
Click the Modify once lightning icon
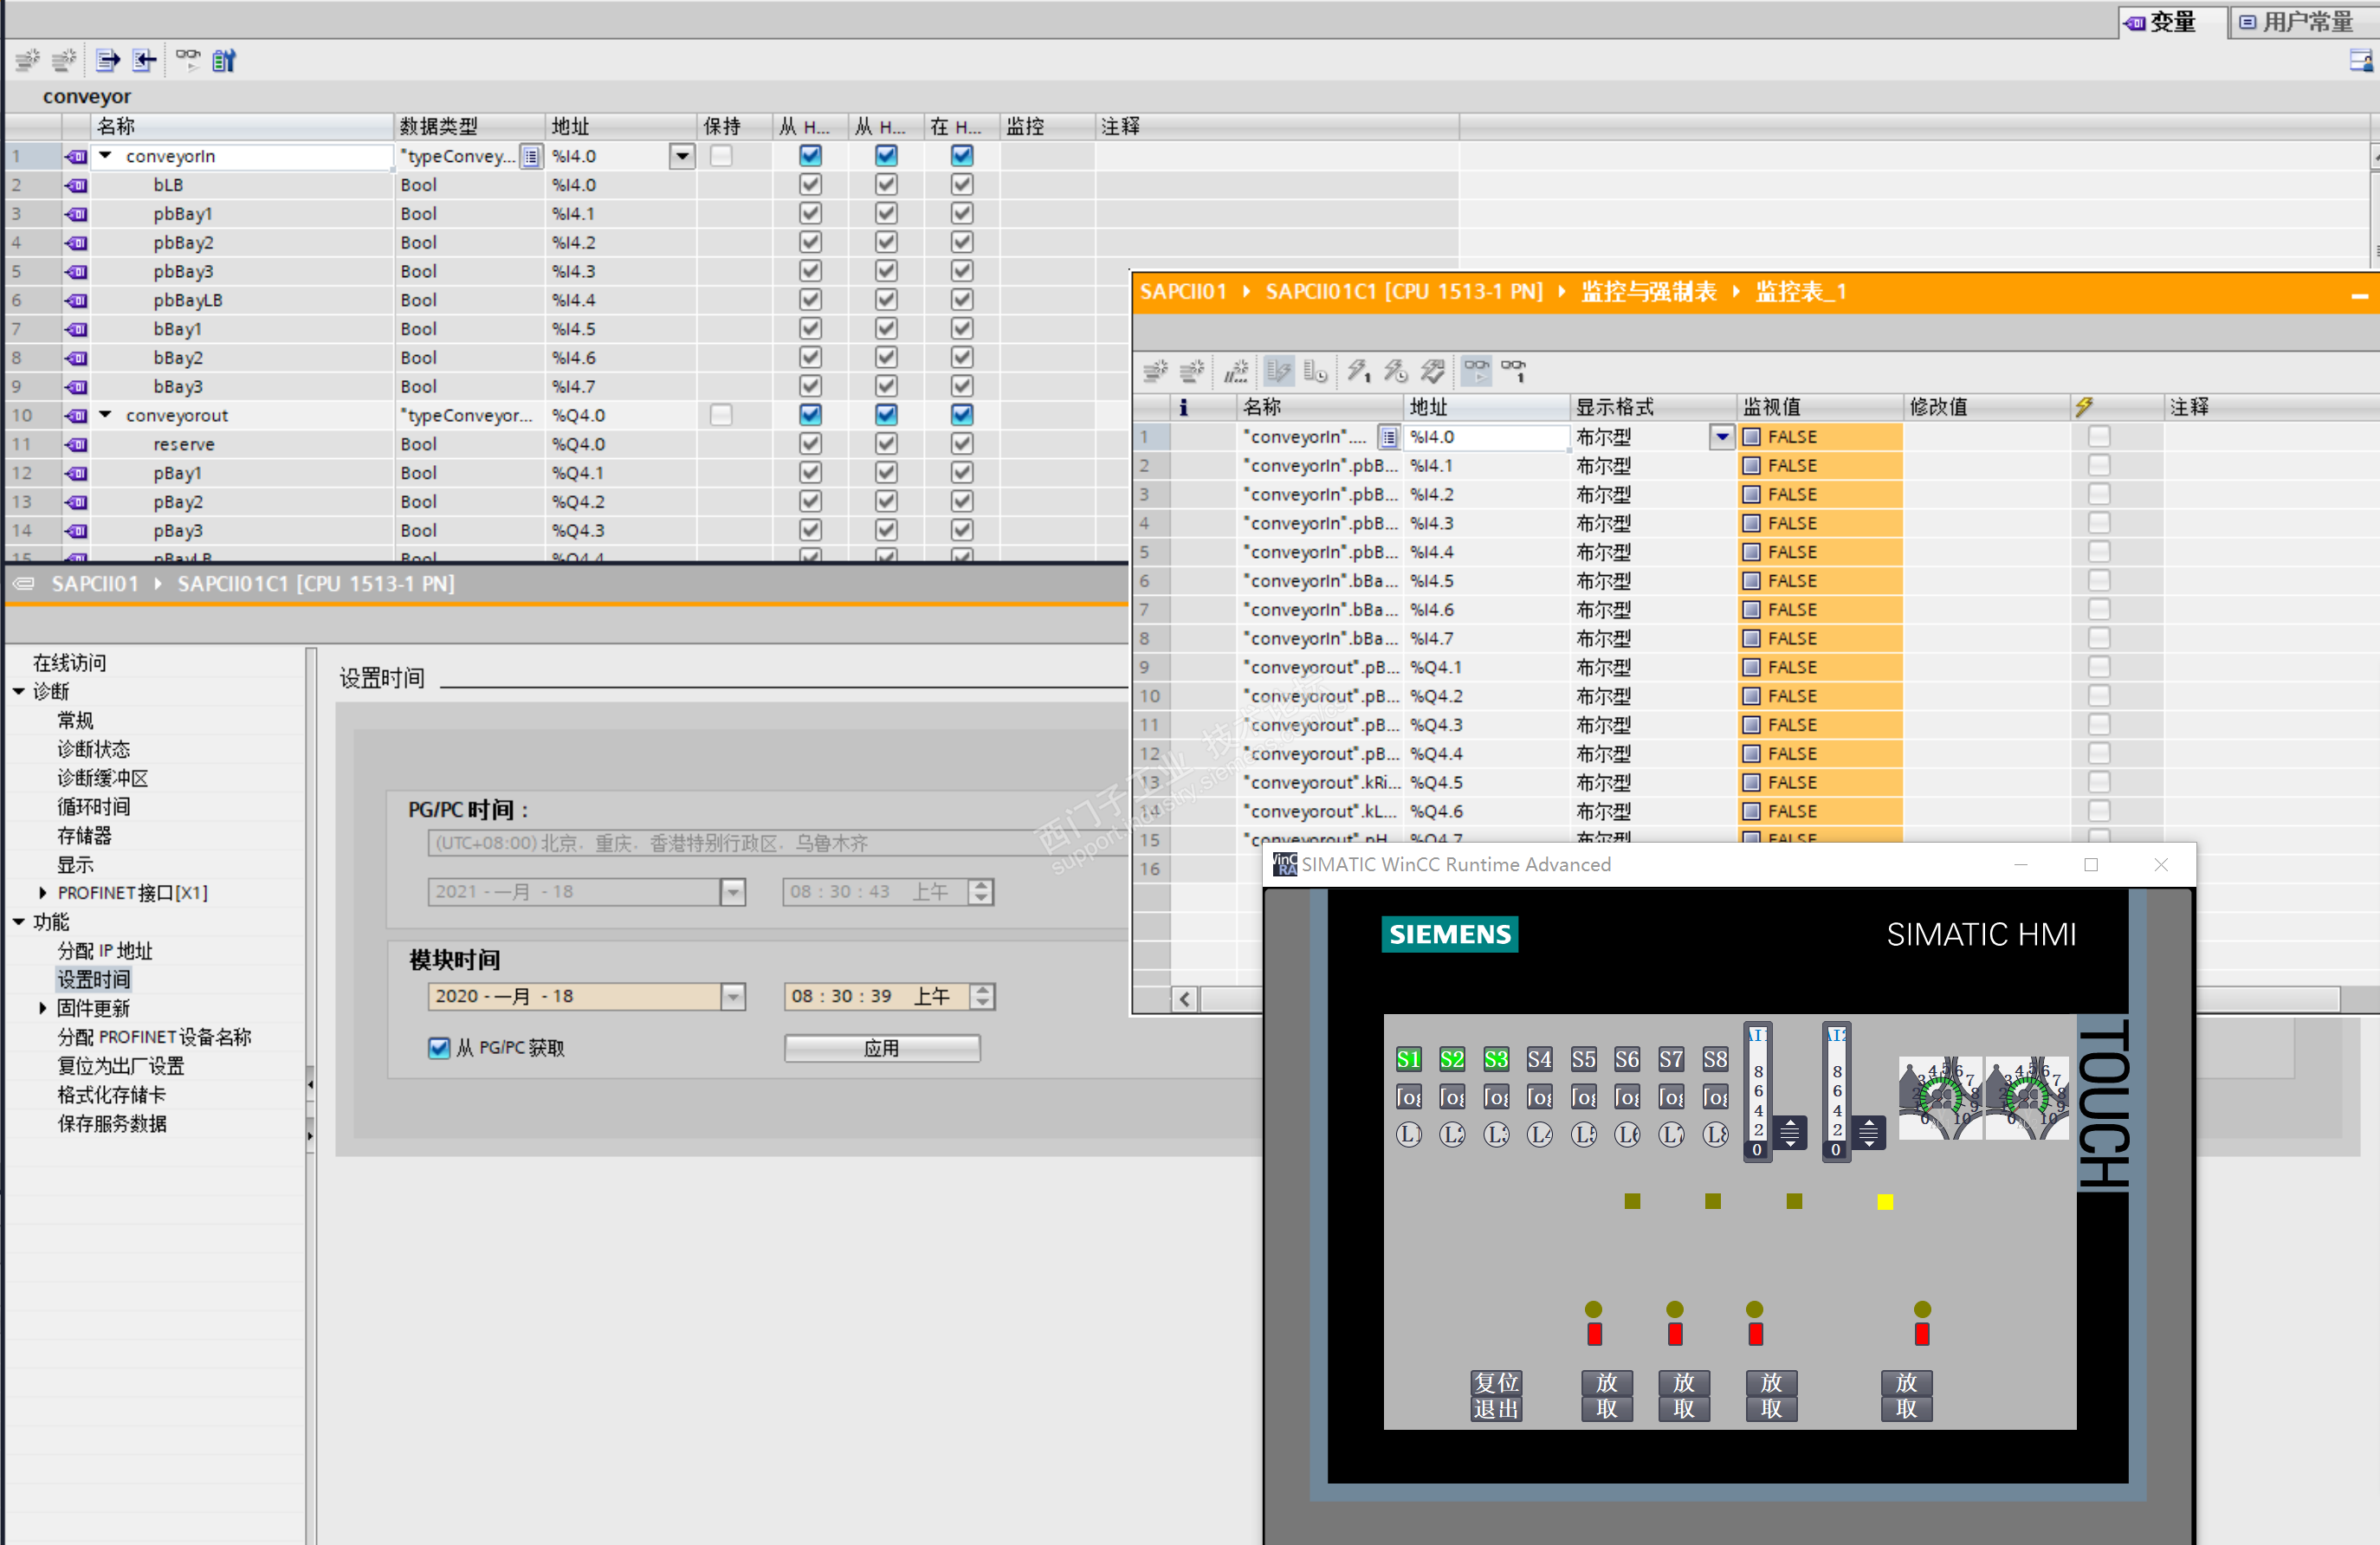tap(1358, 372)
